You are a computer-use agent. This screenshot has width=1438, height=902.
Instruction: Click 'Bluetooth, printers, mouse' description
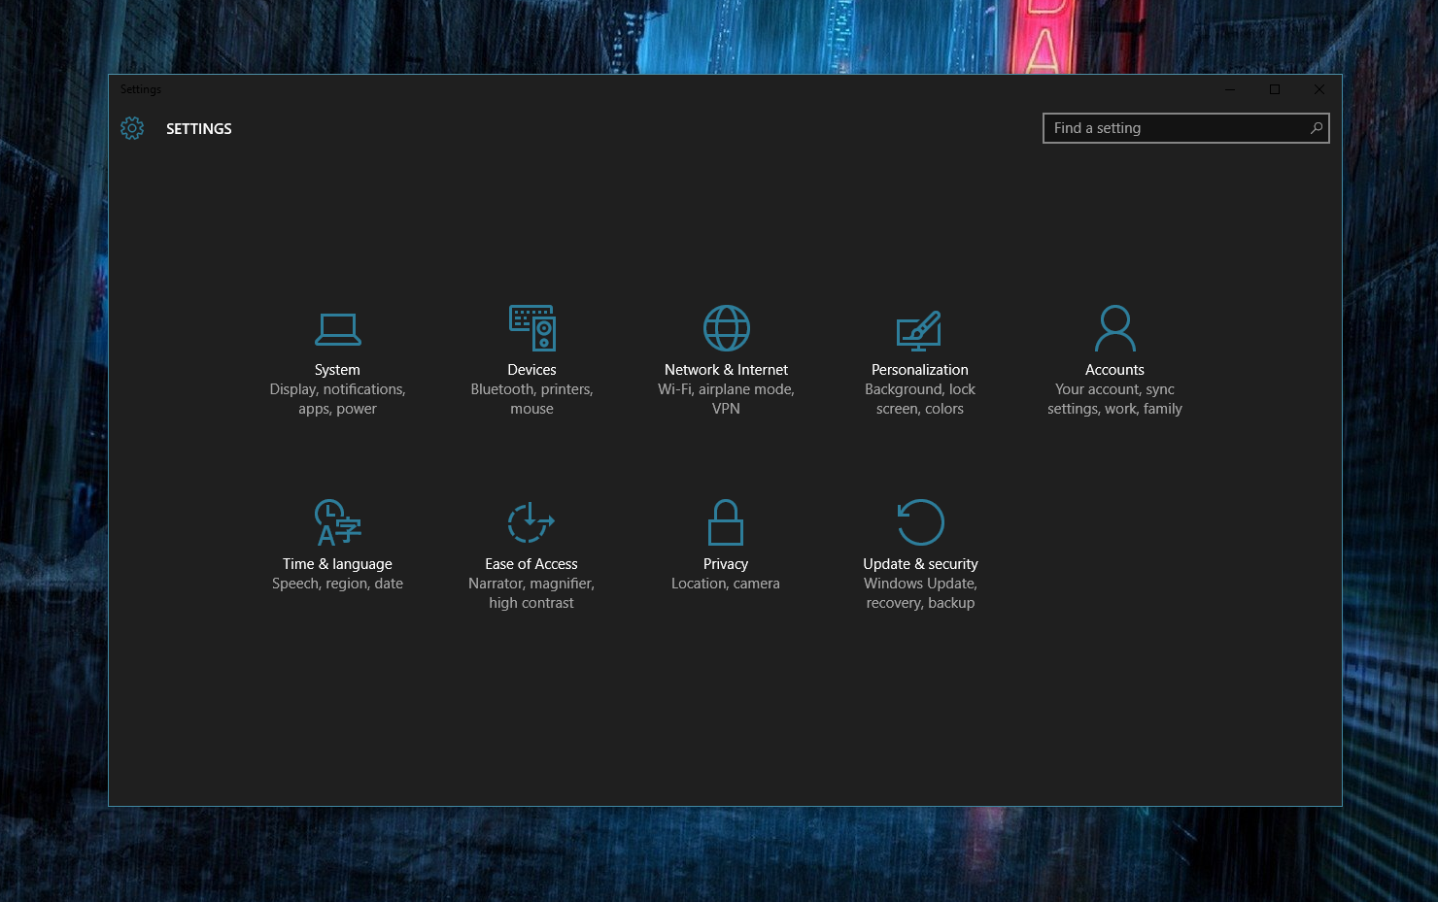click(531, 399)
